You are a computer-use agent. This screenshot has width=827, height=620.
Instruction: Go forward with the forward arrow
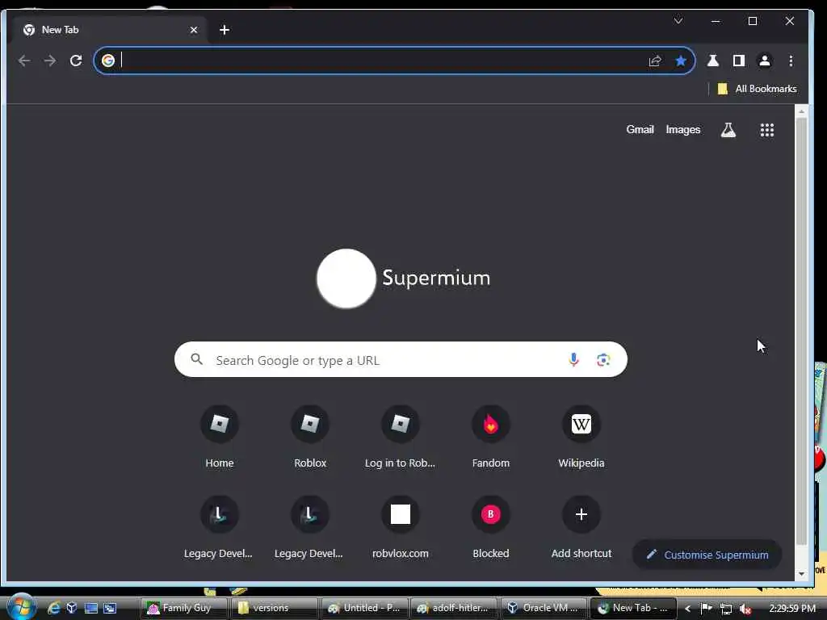(x=50, y=61)
